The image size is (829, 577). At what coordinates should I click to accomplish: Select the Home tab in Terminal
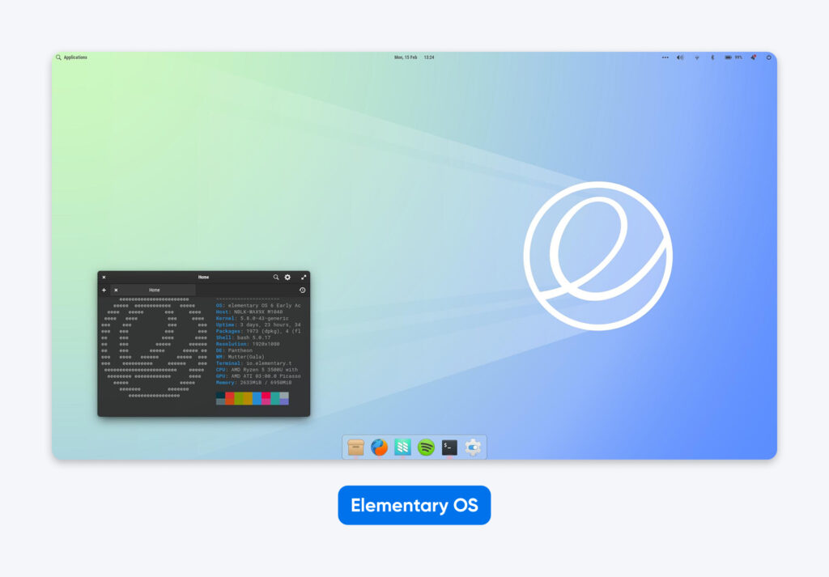pyautogui.click(x=154, y=291)
